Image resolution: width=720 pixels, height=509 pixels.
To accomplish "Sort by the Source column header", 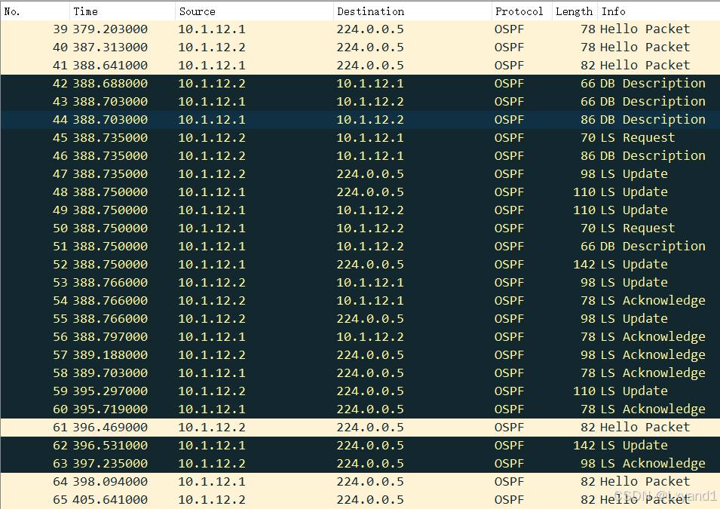I will pyautogui.click(x=254, y=11).
